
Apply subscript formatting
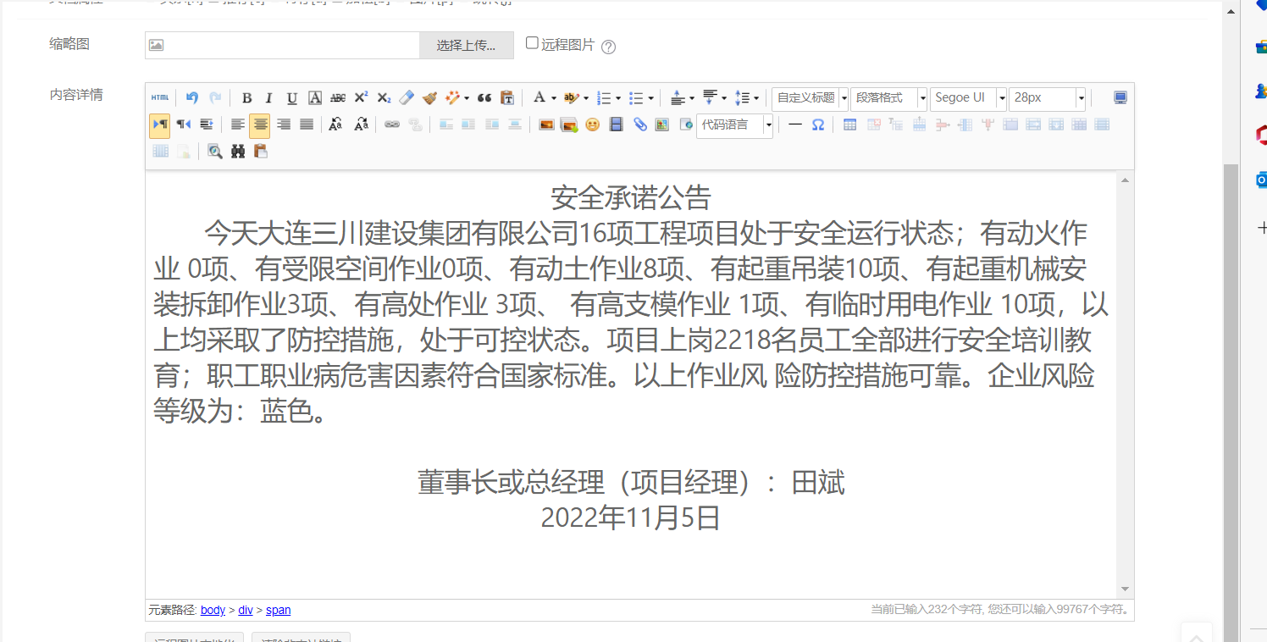(384, 98)
